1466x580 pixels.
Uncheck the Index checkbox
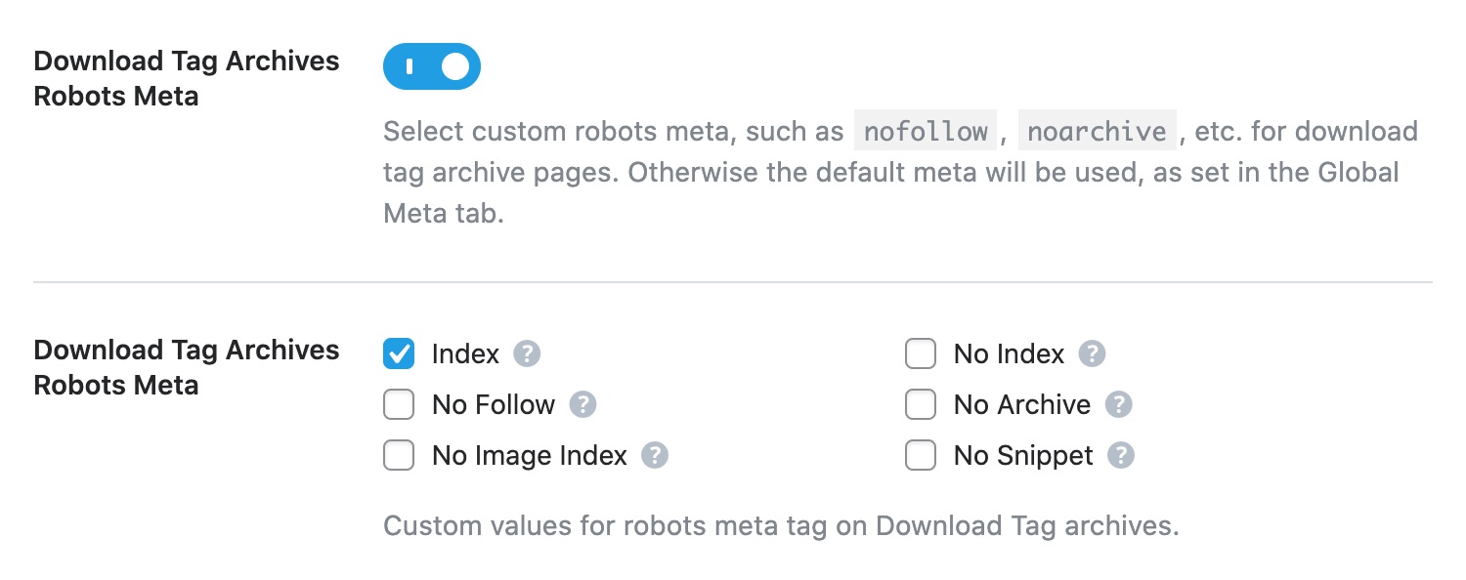pos(399,353)
